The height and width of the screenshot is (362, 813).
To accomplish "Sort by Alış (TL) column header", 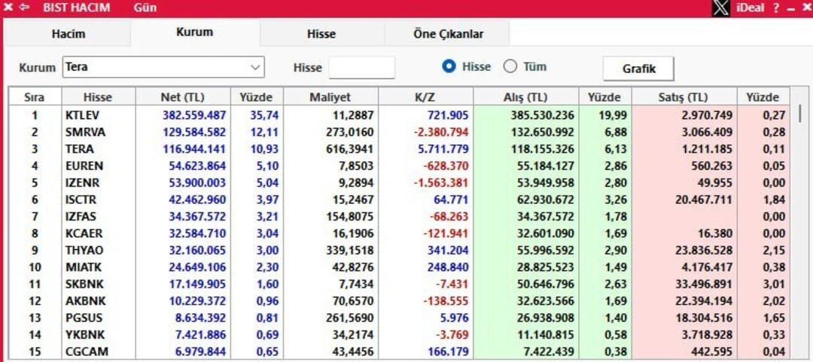I will coord(525,97).
